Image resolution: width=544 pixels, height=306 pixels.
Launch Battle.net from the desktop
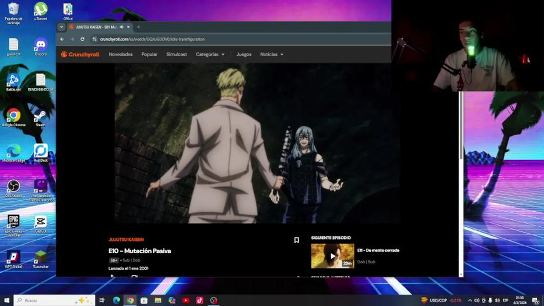click(x=14, y=82)
